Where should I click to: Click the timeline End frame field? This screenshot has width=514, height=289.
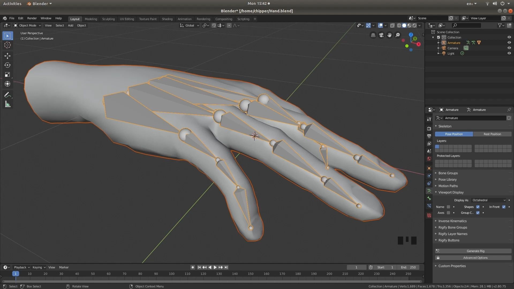pyautogui.click(x=409, y=267)
